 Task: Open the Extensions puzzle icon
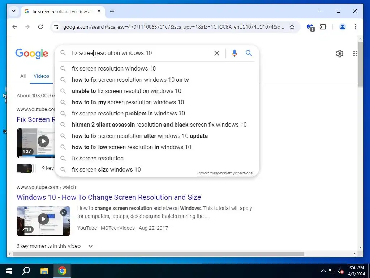click(323, 27)
